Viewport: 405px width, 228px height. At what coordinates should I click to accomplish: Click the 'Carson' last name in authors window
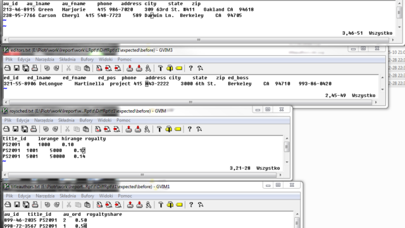47,15
